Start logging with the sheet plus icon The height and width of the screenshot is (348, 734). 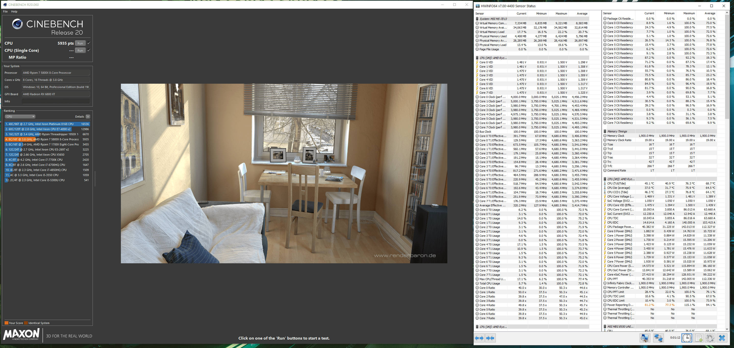coord(699,338)
